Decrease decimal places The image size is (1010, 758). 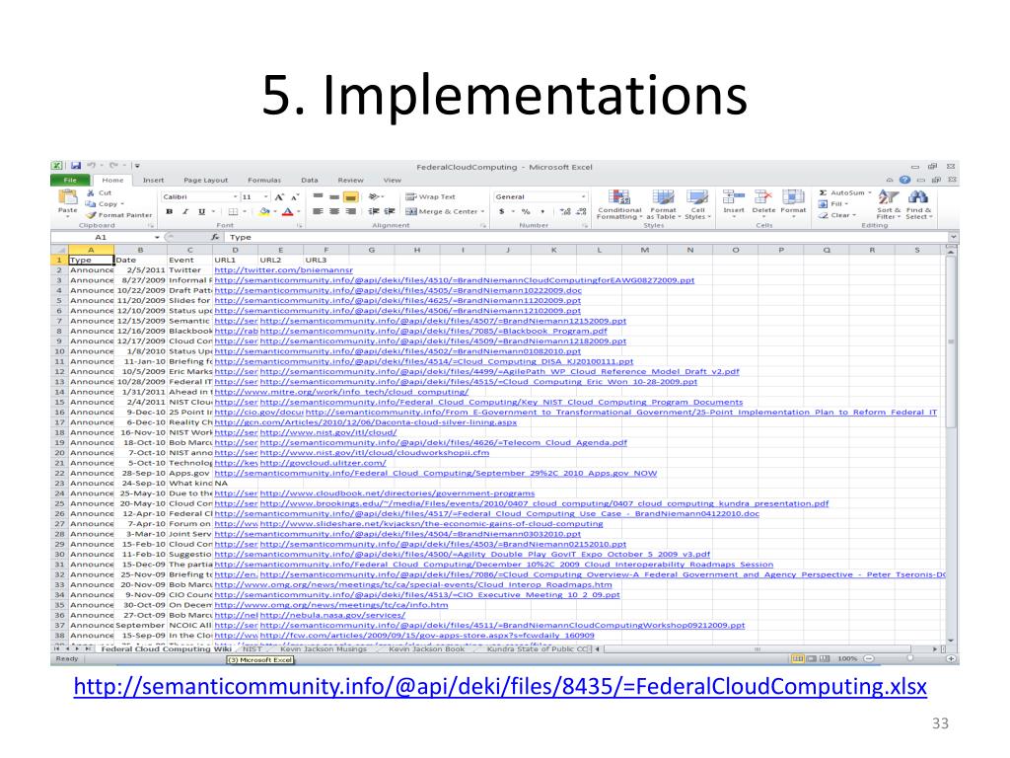tap(582, 211)
